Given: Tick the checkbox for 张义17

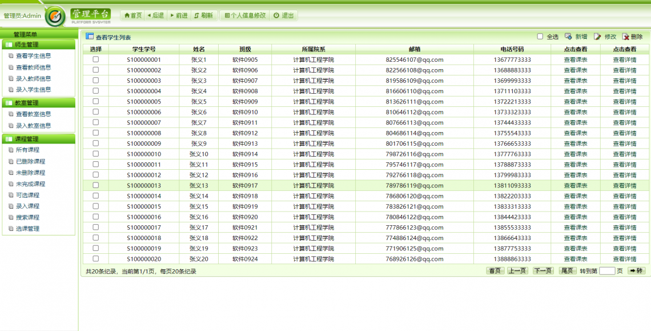Looking at the screenshot, I should click(x=95, y=227).
